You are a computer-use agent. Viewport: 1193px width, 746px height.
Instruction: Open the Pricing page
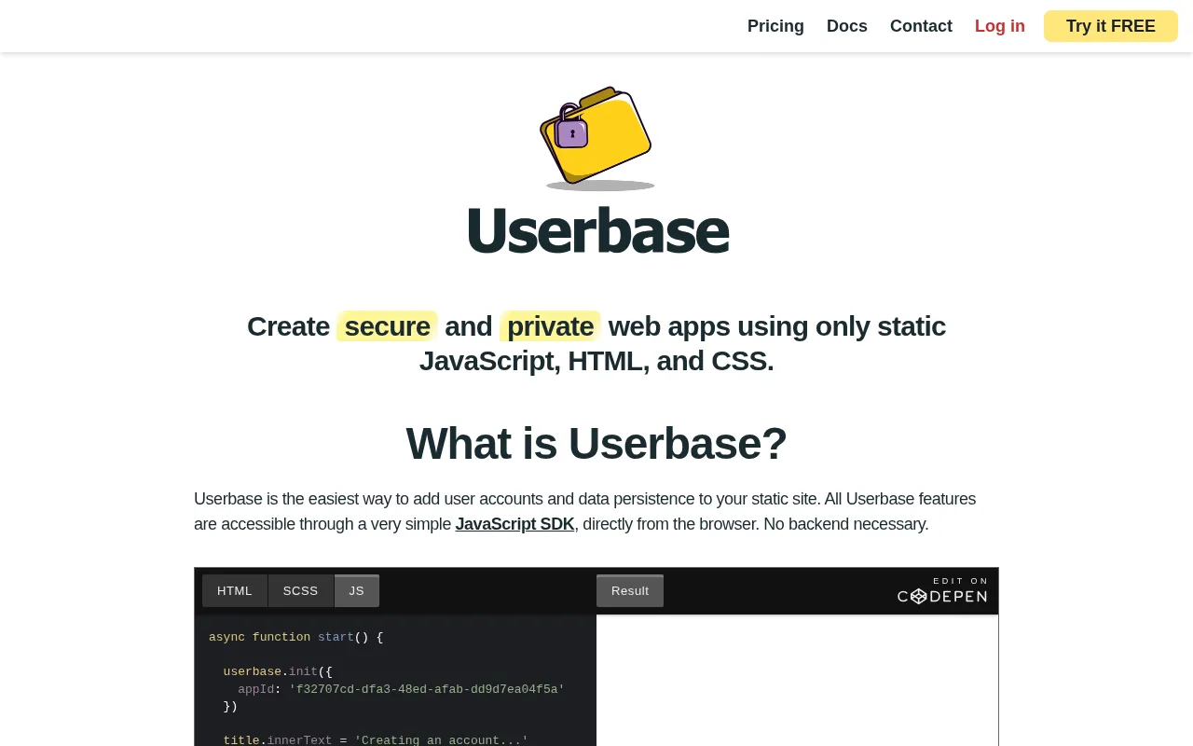(x=775, y=26)
